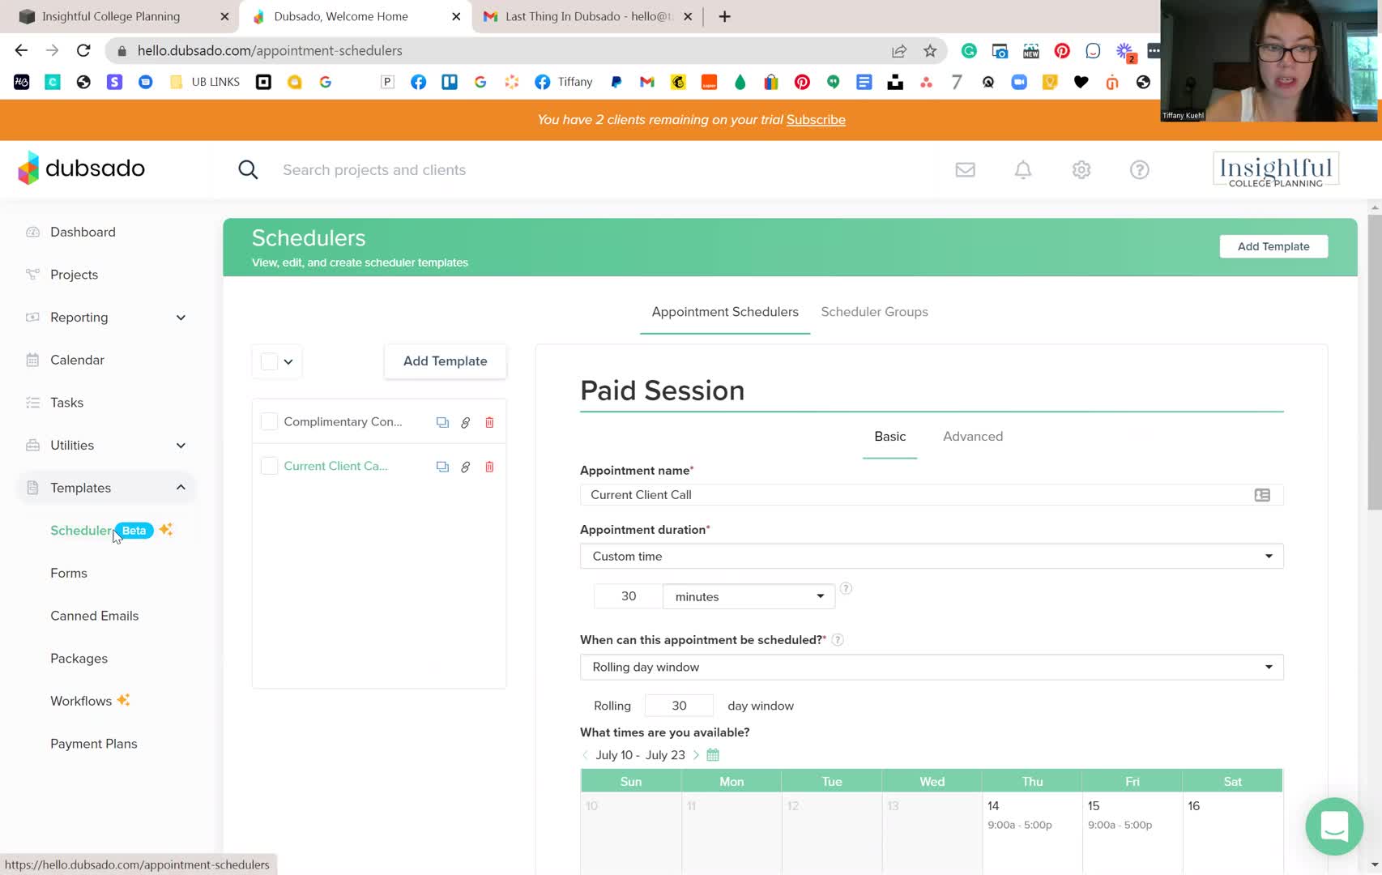Viewport: 1382px width, 875px height.
Task: Open the help question mark icon
Action: click(x=1140, y=169)
